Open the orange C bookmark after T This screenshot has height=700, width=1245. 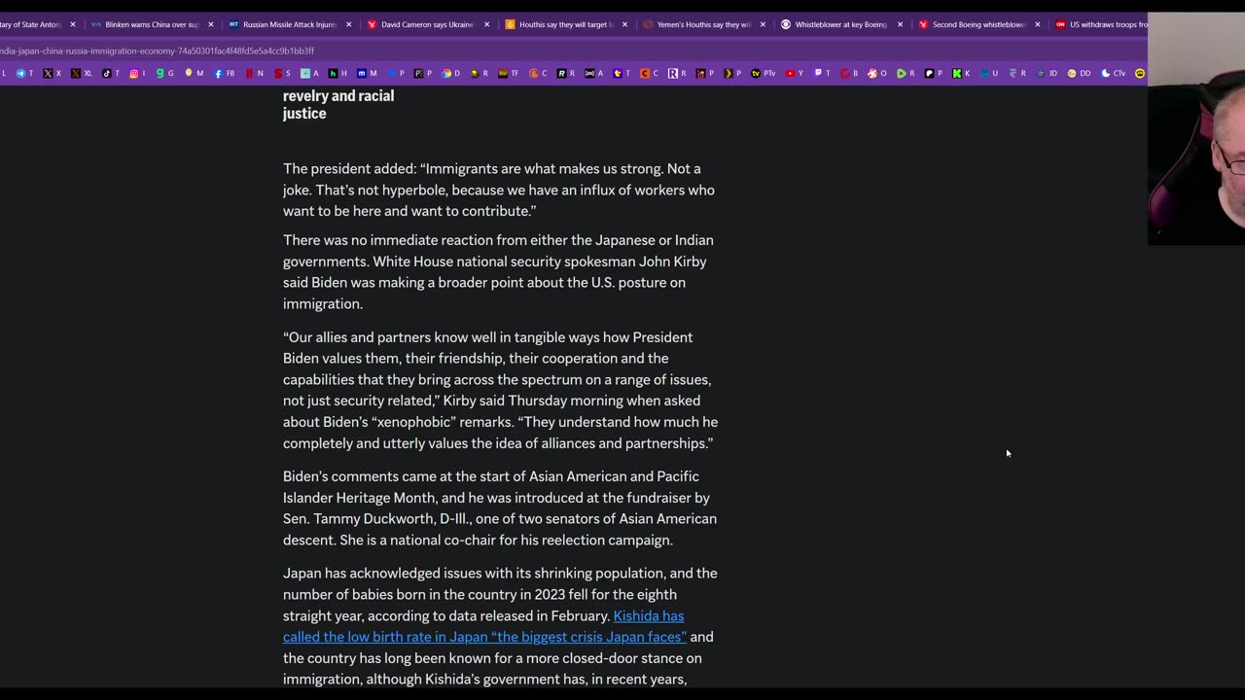(x=648, y=73)
